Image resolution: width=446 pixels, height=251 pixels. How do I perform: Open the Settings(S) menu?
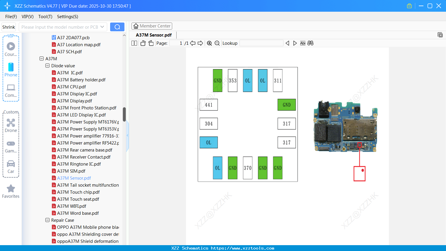68,17
